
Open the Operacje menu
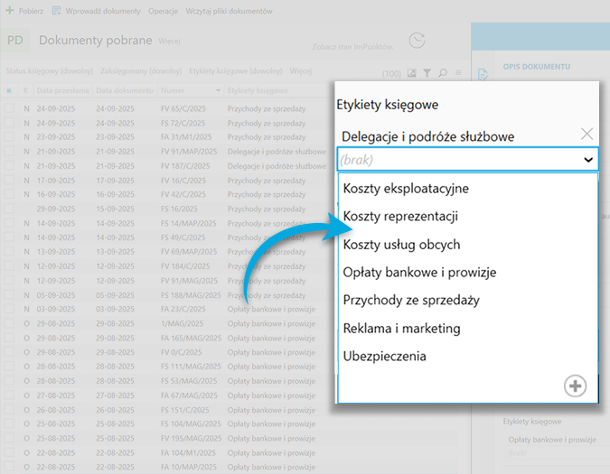(163, 11)
